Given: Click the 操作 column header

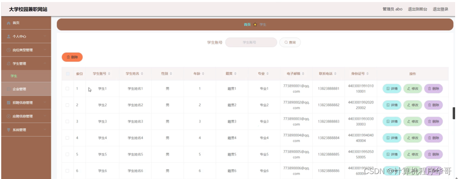Looking at the screenshot, I should [x=412, y=74].
